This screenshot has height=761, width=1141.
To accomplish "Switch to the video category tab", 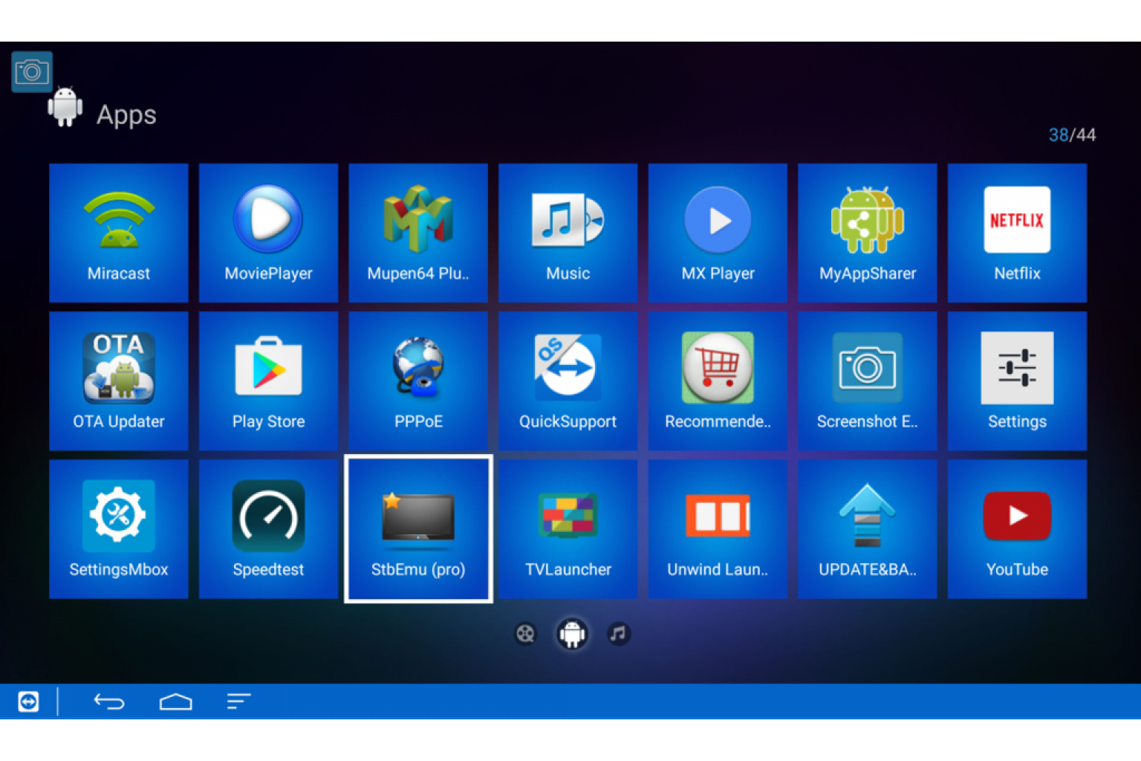I will click(525, 634).
